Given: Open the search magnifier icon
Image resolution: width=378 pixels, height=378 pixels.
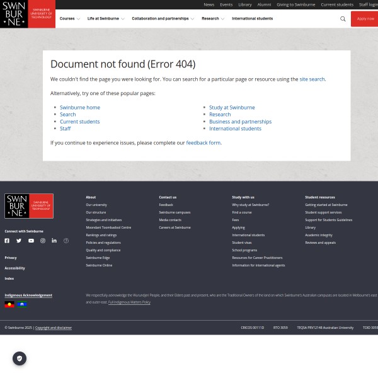Looking at the screenshot, I should pos(343,19).
